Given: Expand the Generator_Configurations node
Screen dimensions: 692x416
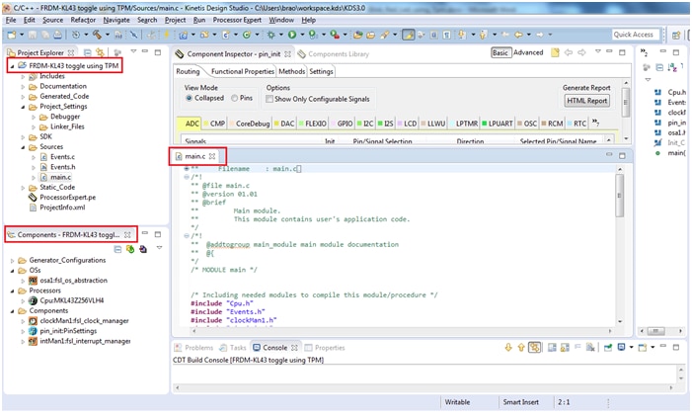Looking at the screenshot, I should (x=12, y=259).
